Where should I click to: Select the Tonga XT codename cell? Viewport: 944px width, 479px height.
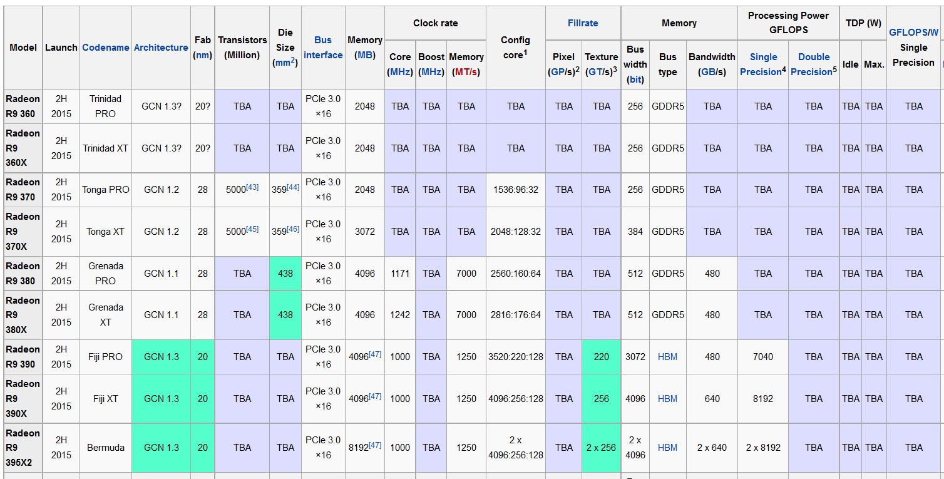[105, 232]
